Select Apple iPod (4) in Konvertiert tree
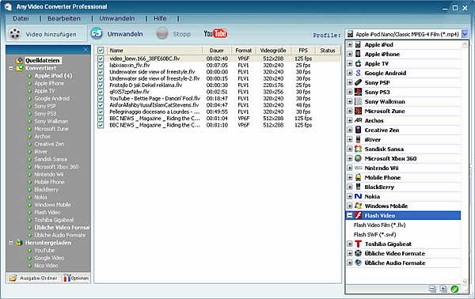The height and width of the screenshot is (299, 475). point(53,76)
